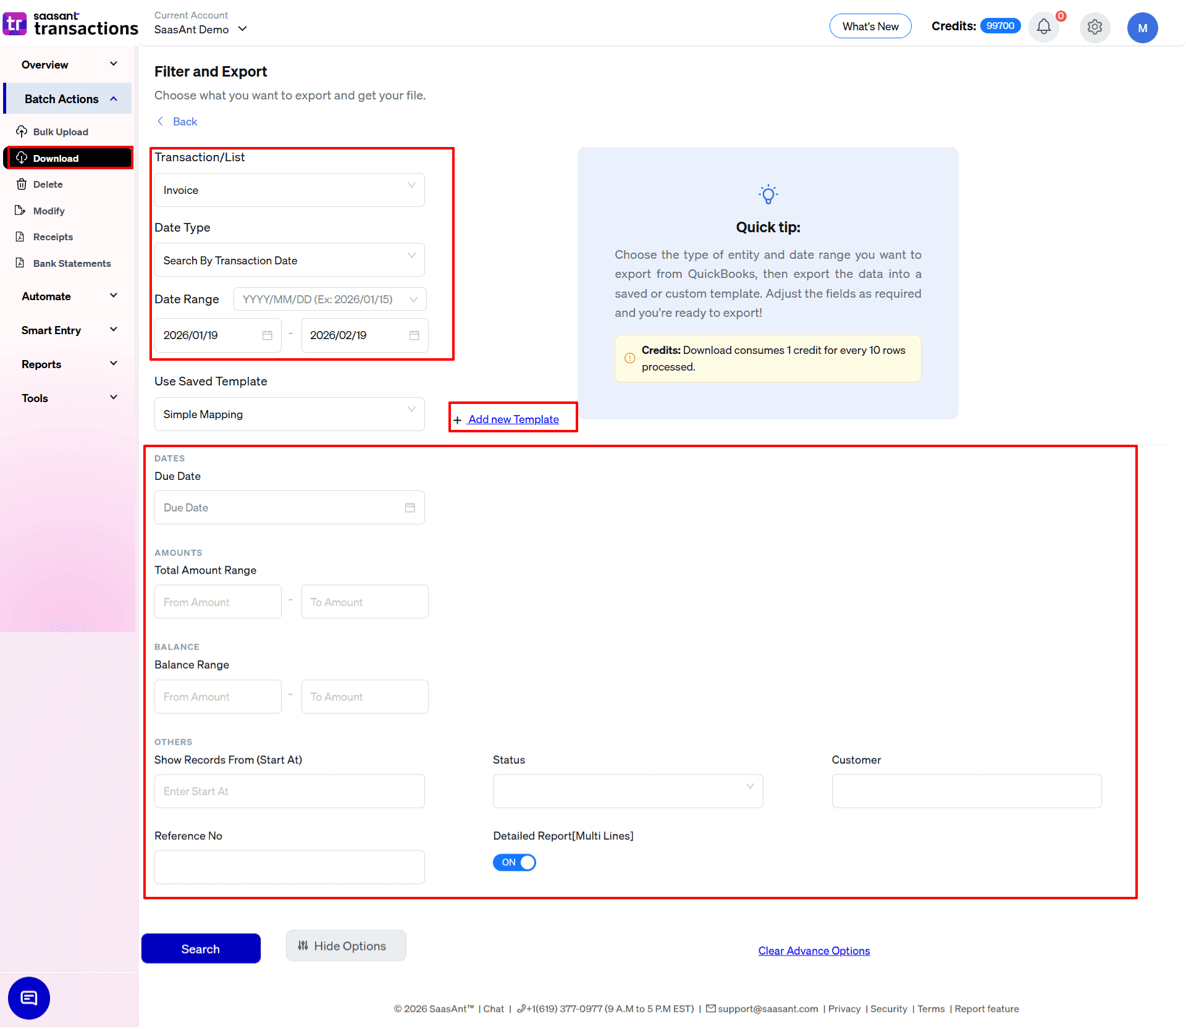
Task: Open the Due Date calendar picker
Action: 410,507
